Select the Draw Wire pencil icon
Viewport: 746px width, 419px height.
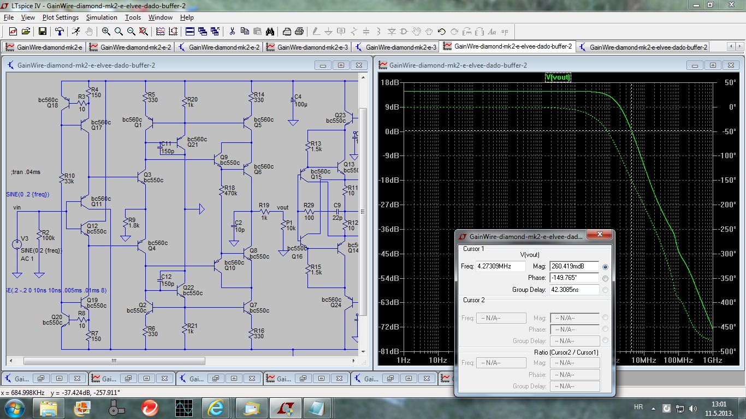tap(316, 32)
